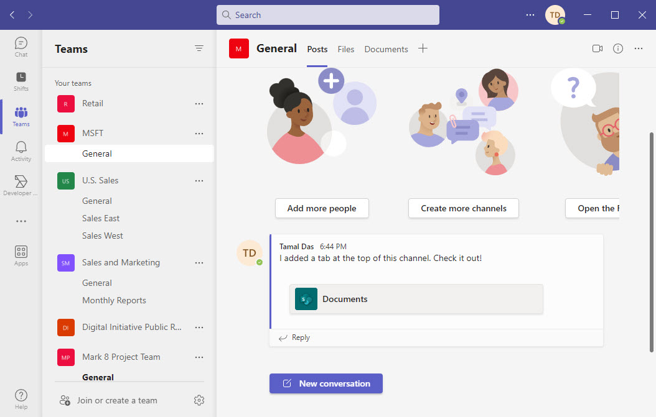Open the Apps store icon
Image resolution: width=656 pixels, height=417 pixels.
21,255
